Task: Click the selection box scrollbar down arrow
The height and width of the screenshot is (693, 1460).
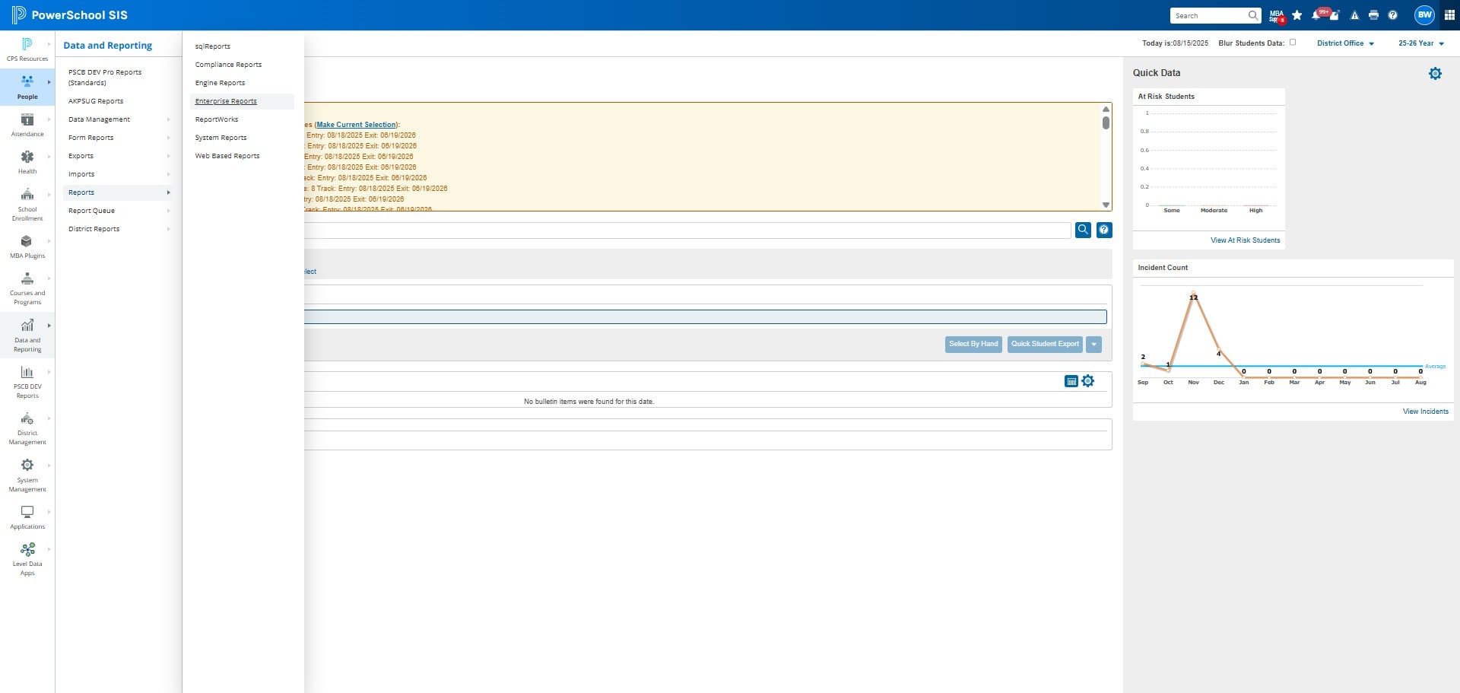Action: [1106, 205]
